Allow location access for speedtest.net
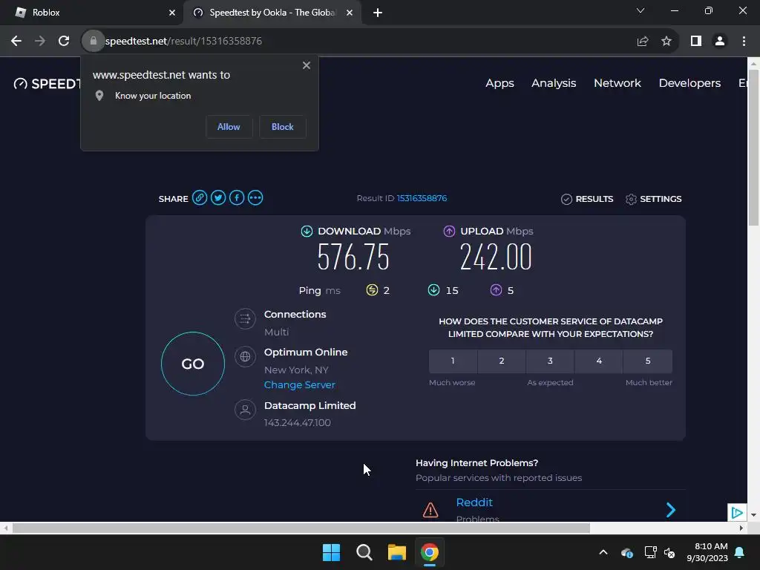760x570 pixels. [x=229, y=126]
